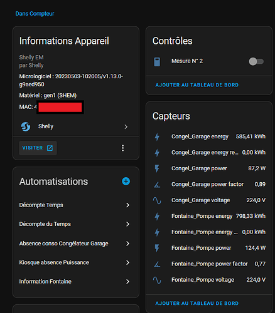
Task: Open the Fontaine_Pompe energy 798,33 kWh sensor
Action: click(x=209, y=216)
